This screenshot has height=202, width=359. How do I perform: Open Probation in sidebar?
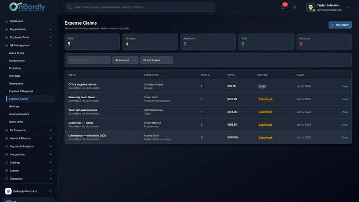[15, 68]
